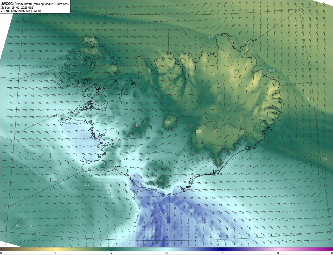Click the 5.6 value label on the map
The image size is (333, 255).
click(106, 164)
